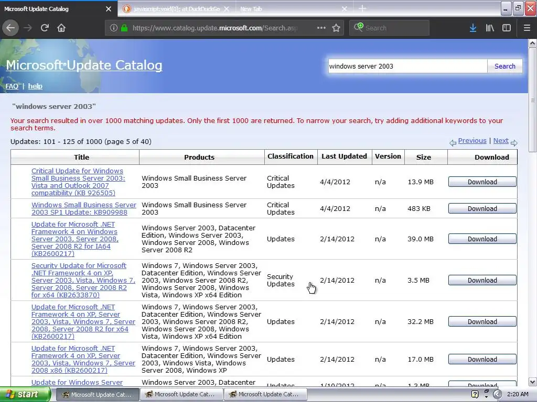The width and height of the screenshot is (537, 402).
Task: Sort by the Classification column header
Action: [291, 156]
